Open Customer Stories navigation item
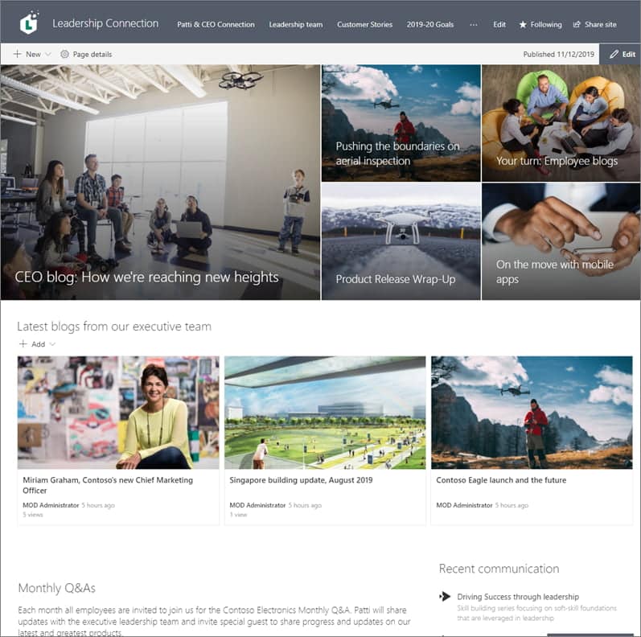Image resolution: width=641 pixels, height=637 pixels. (364, 25)
